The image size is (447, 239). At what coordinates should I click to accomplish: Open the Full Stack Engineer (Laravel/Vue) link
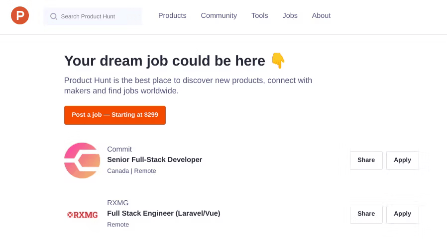coord(164,213)
